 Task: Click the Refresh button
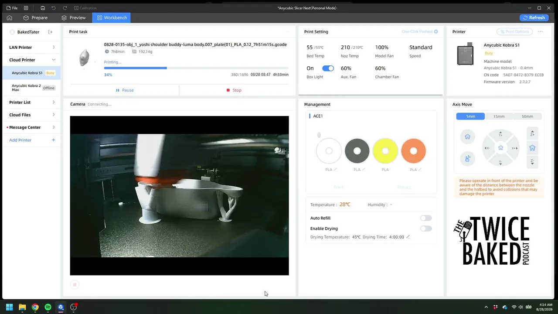coord(534,18)
